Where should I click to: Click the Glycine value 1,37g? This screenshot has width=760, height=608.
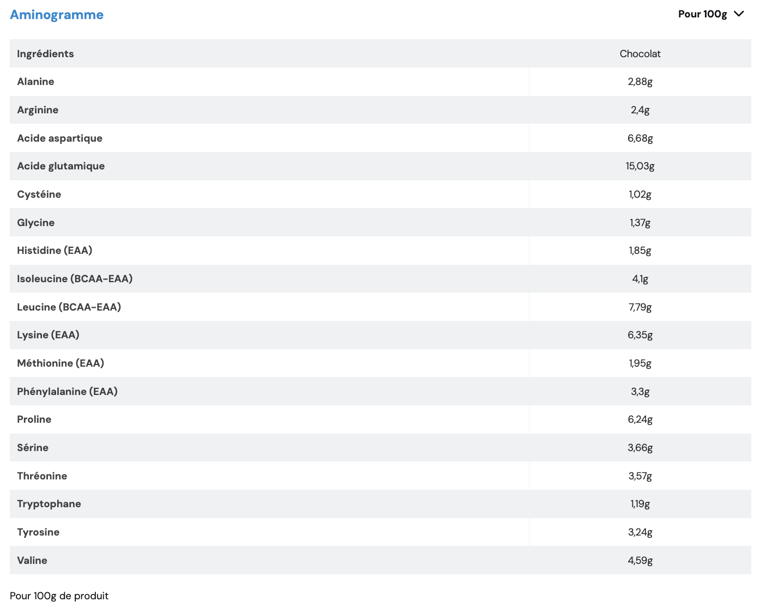(x=640, y=223)
